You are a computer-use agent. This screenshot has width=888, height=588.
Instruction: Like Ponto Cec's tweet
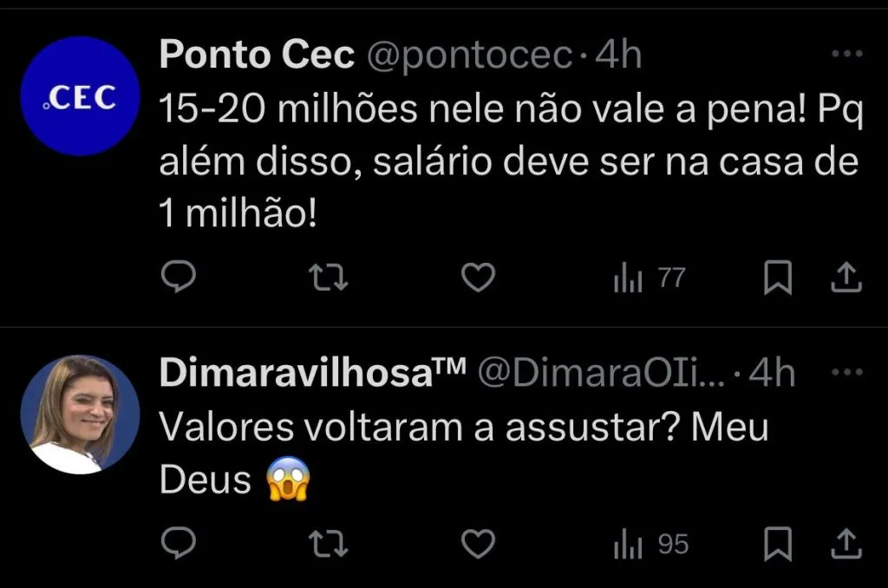click(476, 278)
